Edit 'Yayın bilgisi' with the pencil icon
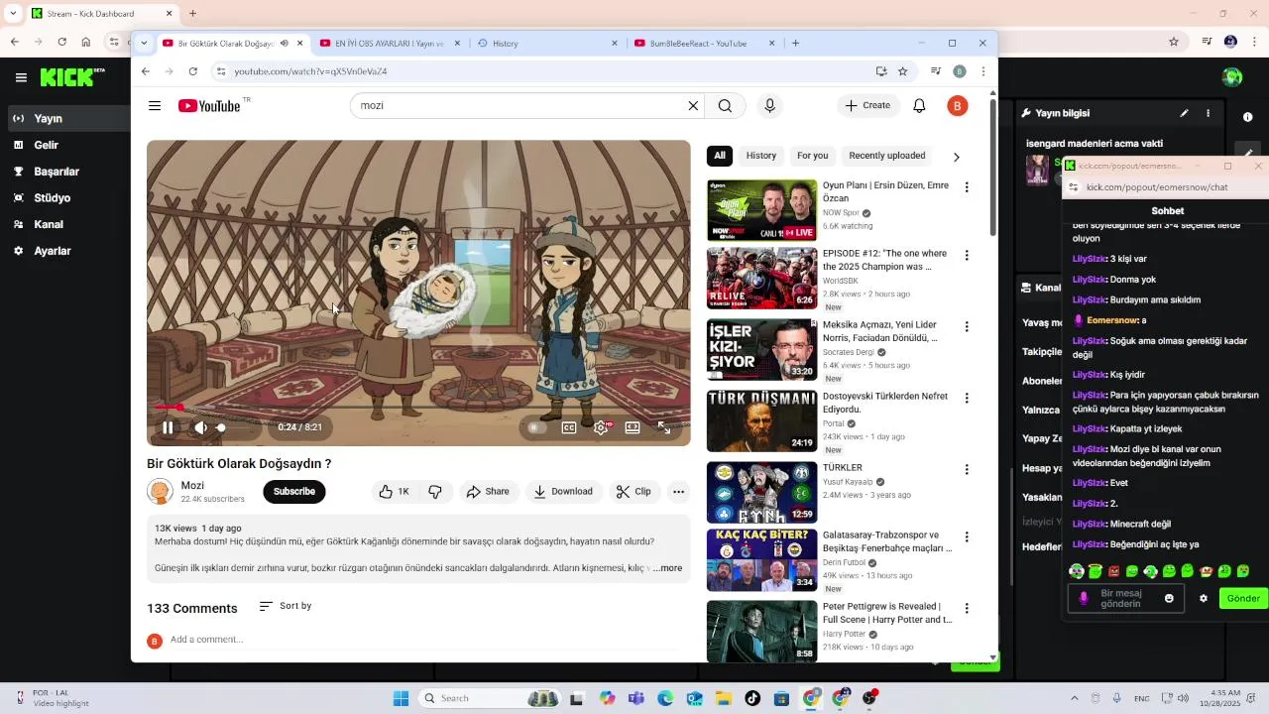The width and height of the screenshot is (1269, 714). 1184,114
